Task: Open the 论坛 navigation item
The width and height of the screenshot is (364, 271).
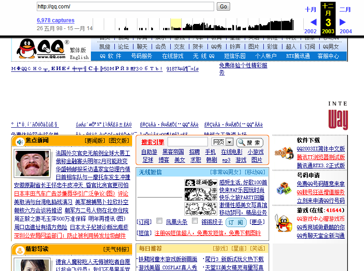Action: [x=123, y=47]
